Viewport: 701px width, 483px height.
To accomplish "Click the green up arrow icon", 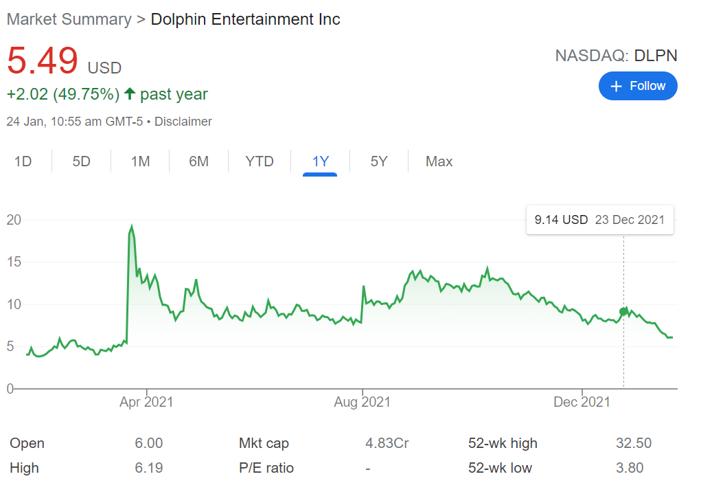I will [x=130, y=93].
